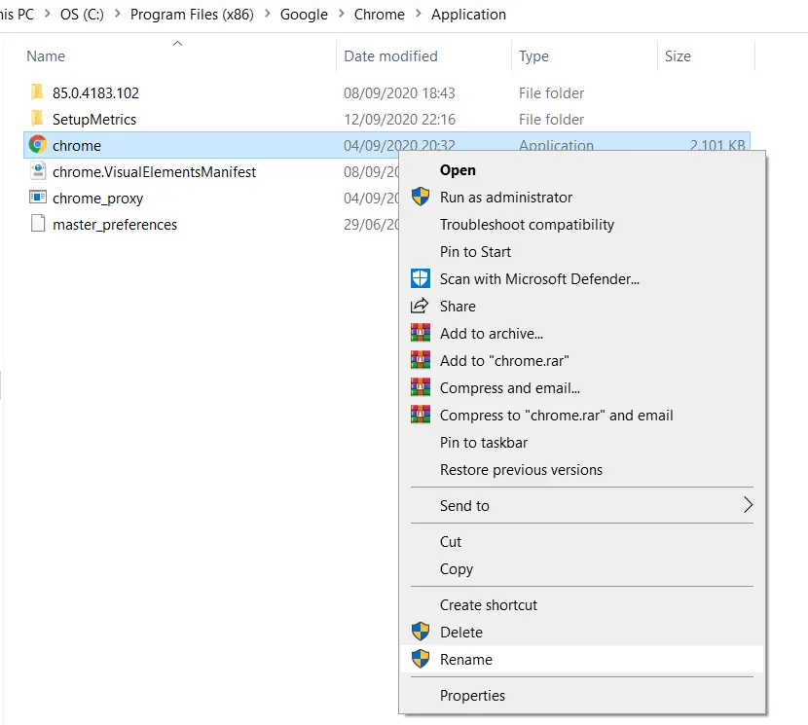Expand breadcrumb chevron before OS (C:)
Screen dimensions: 808x725
coord(48,14)
